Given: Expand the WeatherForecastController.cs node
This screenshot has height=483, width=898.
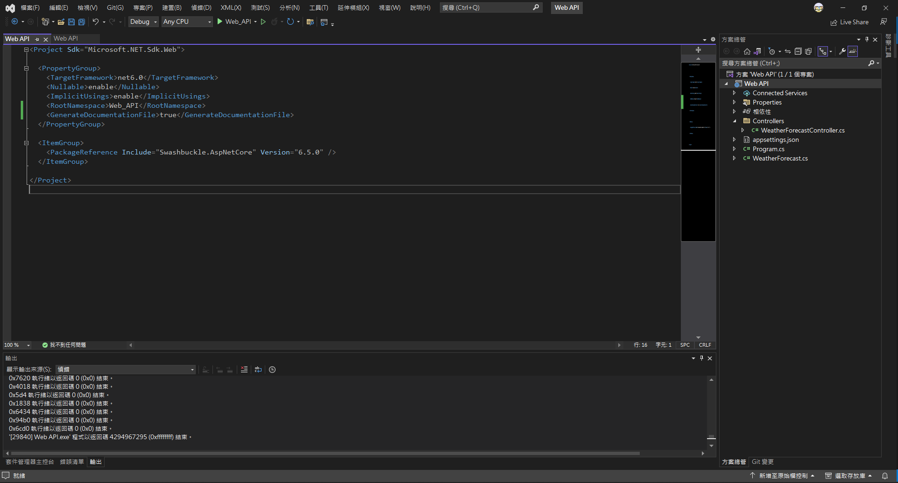Looking at the screenshot, I should [742, 130].
